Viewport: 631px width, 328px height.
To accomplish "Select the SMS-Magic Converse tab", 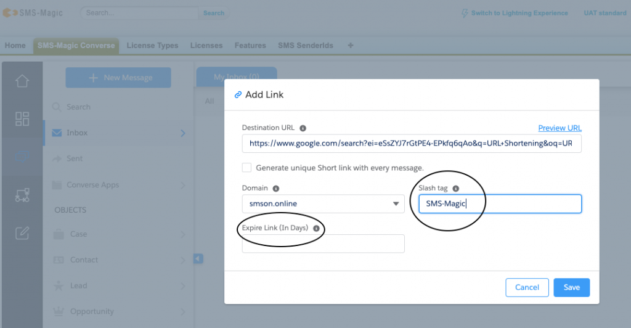I will pyautogui.click(x=76, y=46).
